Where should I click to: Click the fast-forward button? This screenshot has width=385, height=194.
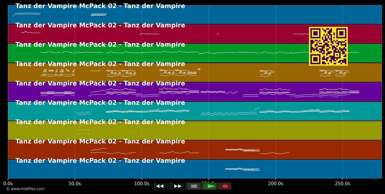(x=178, y=186)
